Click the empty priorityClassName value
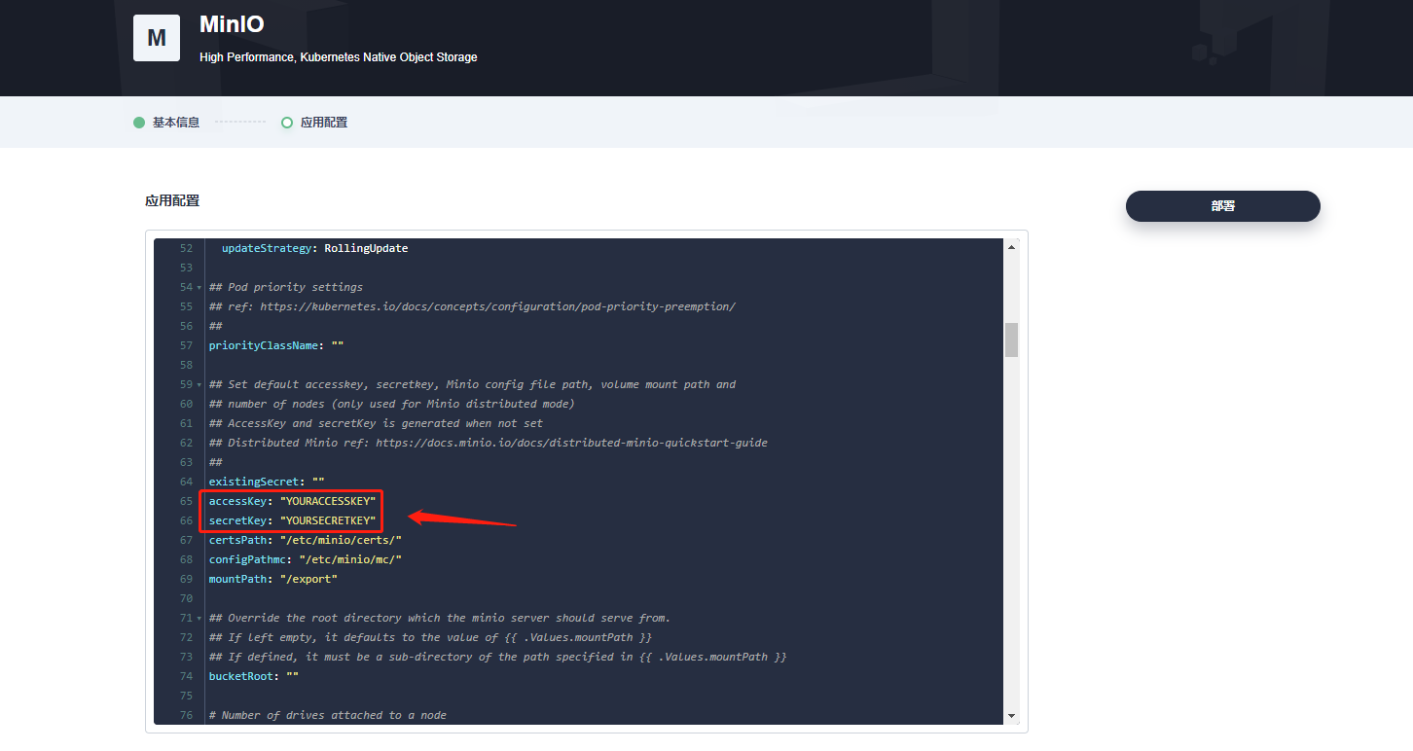The height and width of the screenshot is (751, 1413). (x=336, y=344)
